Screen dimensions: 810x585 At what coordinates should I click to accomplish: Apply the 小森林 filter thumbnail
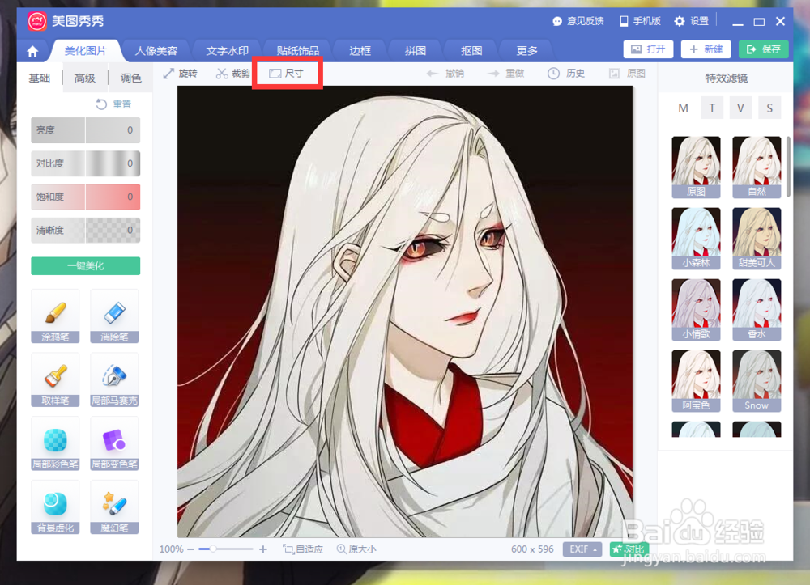click(x=697, y=239)
